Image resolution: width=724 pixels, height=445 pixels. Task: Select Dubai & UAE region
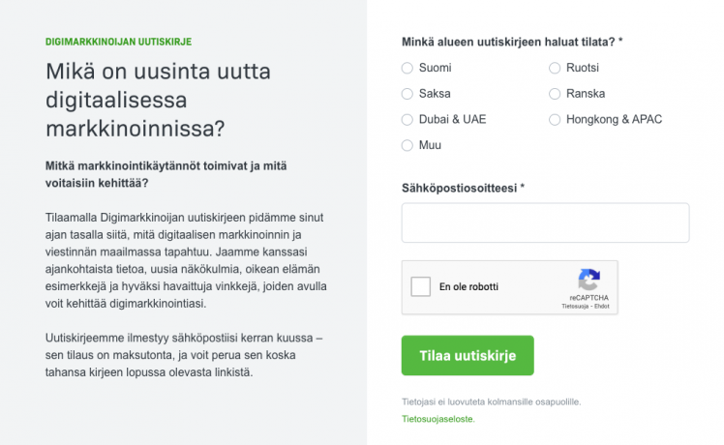click(407, 120)
